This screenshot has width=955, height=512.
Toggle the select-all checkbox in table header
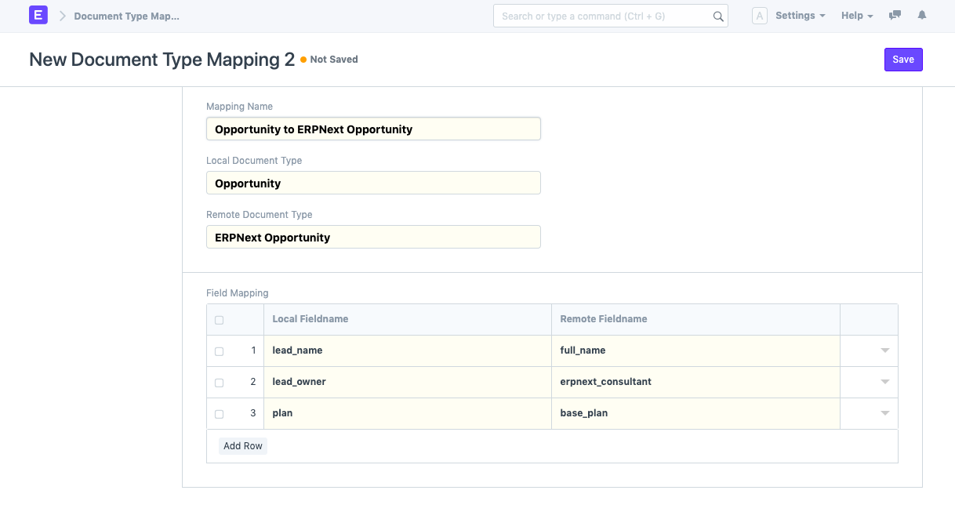pyautogui.click(x=219, y=320)
